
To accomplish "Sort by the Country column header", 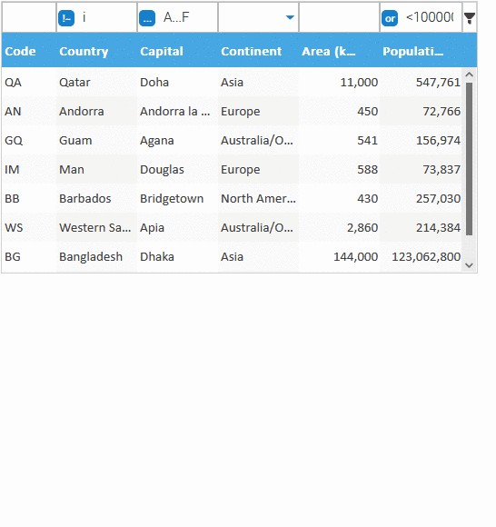I will (x=96, y=51).
